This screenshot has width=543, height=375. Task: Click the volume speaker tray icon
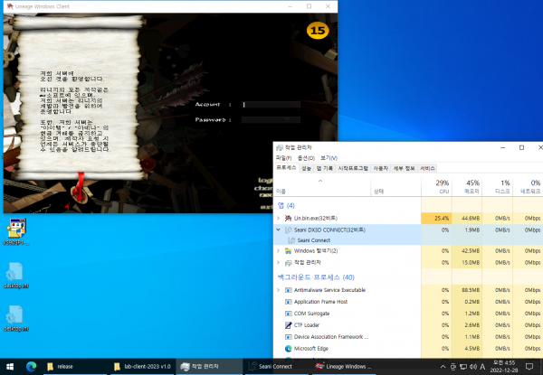point(472,367)
